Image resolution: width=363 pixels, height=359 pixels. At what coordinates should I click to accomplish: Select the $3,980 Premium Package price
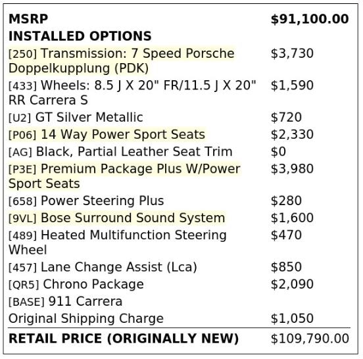[x=292, y=169]
